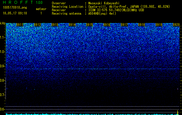182x115 pixels.
Task: Select the HROFFT 1.0.0 title text
Action: [23, 2]
